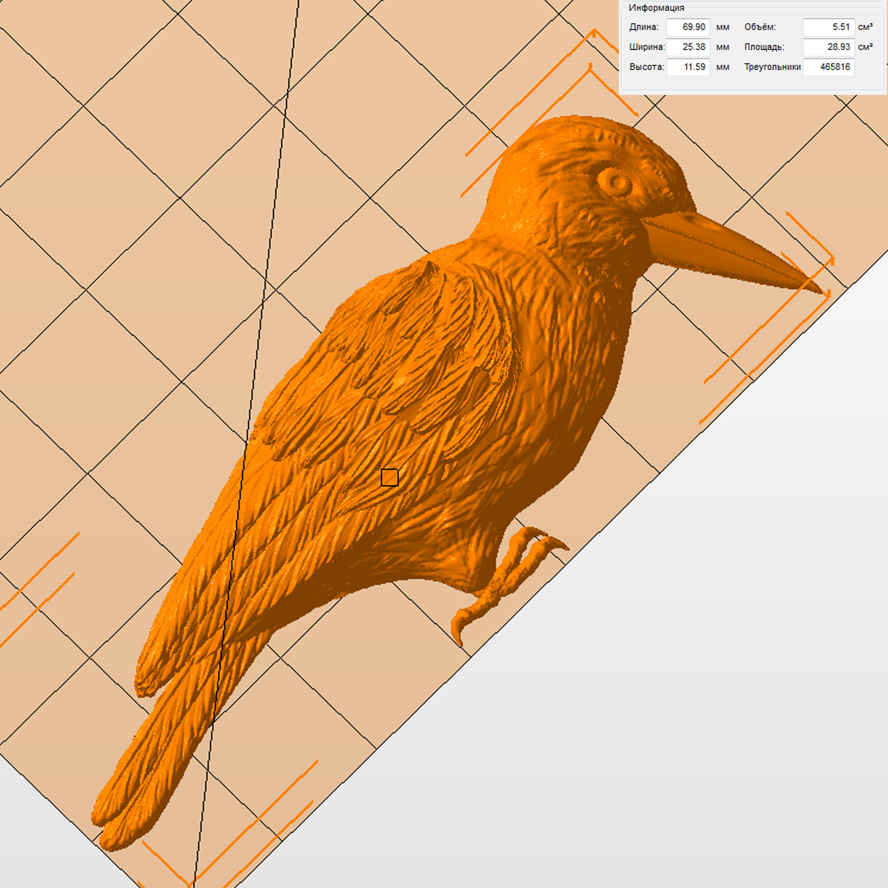Image resolution: width=888 pixels, height=888 pixels.
Task: Click the Ширина field showing 25.38
Action: 688,47
